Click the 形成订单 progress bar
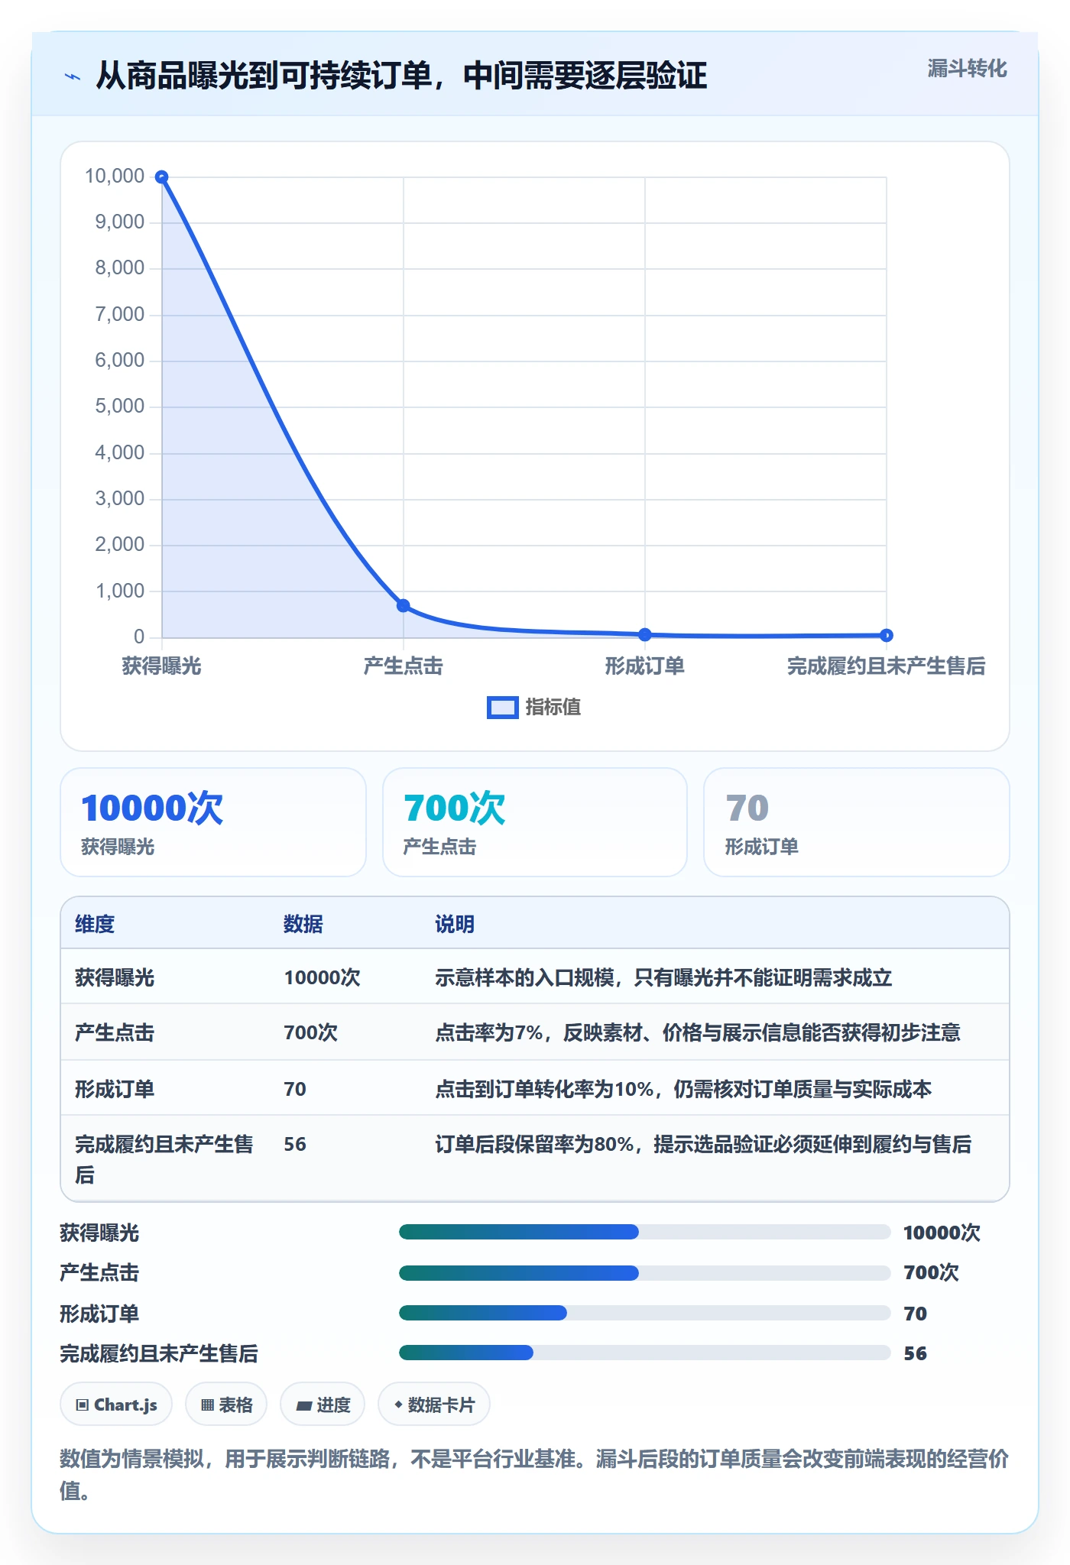Viewport: 1070px width, 1565px height. tap(644, 1313)
